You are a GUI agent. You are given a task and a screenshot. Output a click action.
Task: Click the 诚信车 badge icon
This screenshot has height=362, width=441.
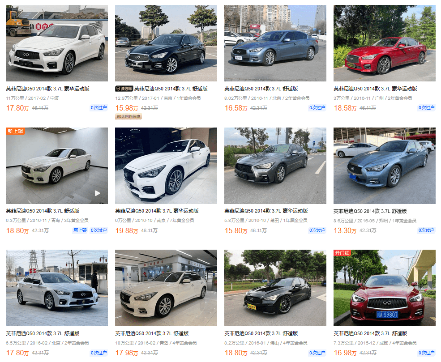[x=124, y=89]
